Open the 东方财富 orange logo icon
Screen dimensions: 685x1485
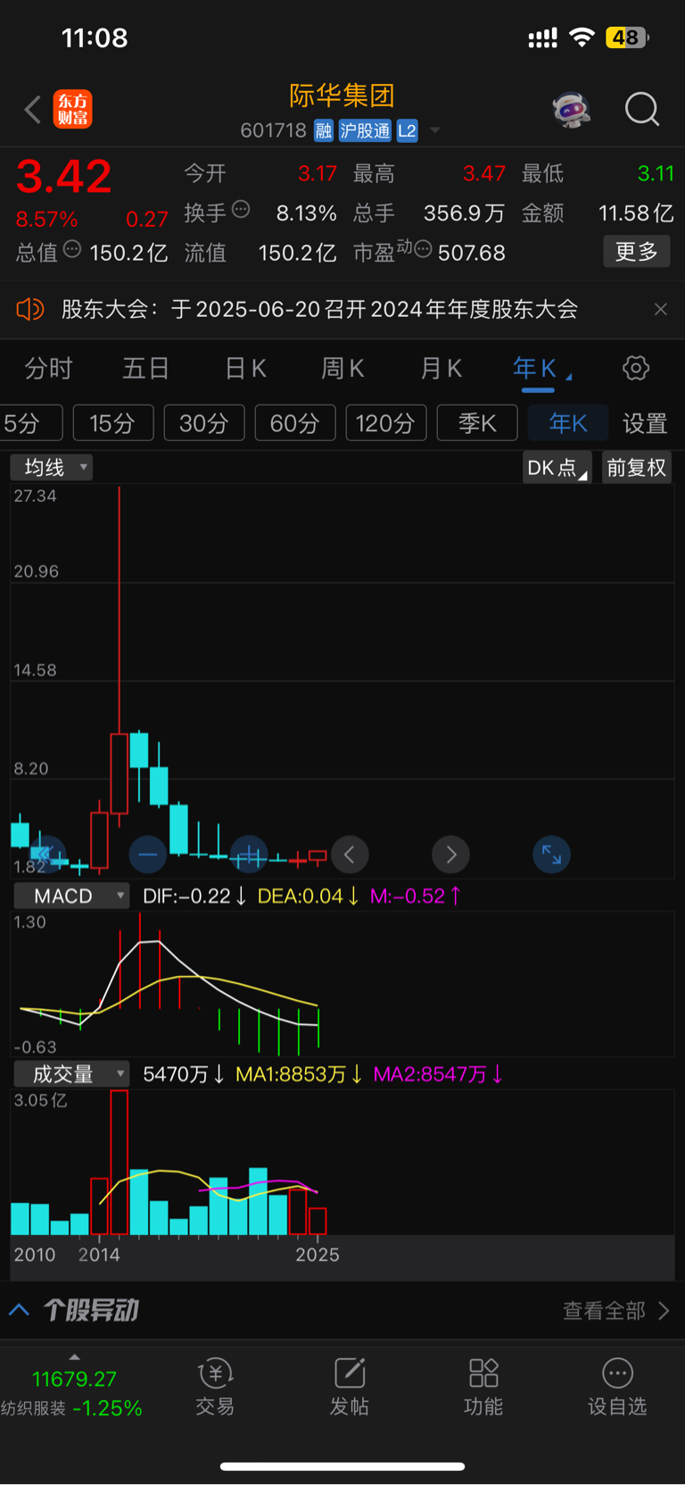pos(72,110)
